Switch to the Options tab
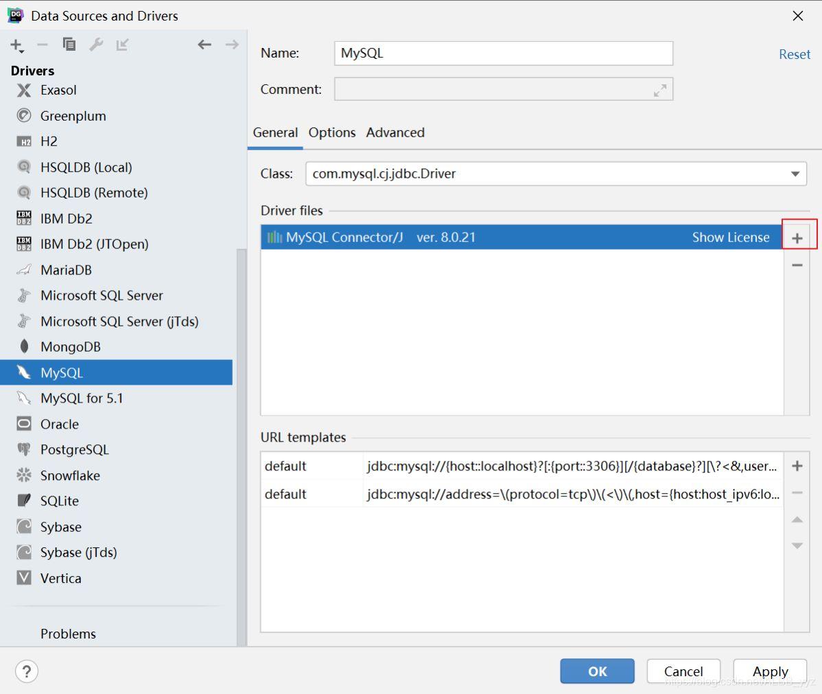Viewport: 822px width, 694px height. click(x=332, y=133)
